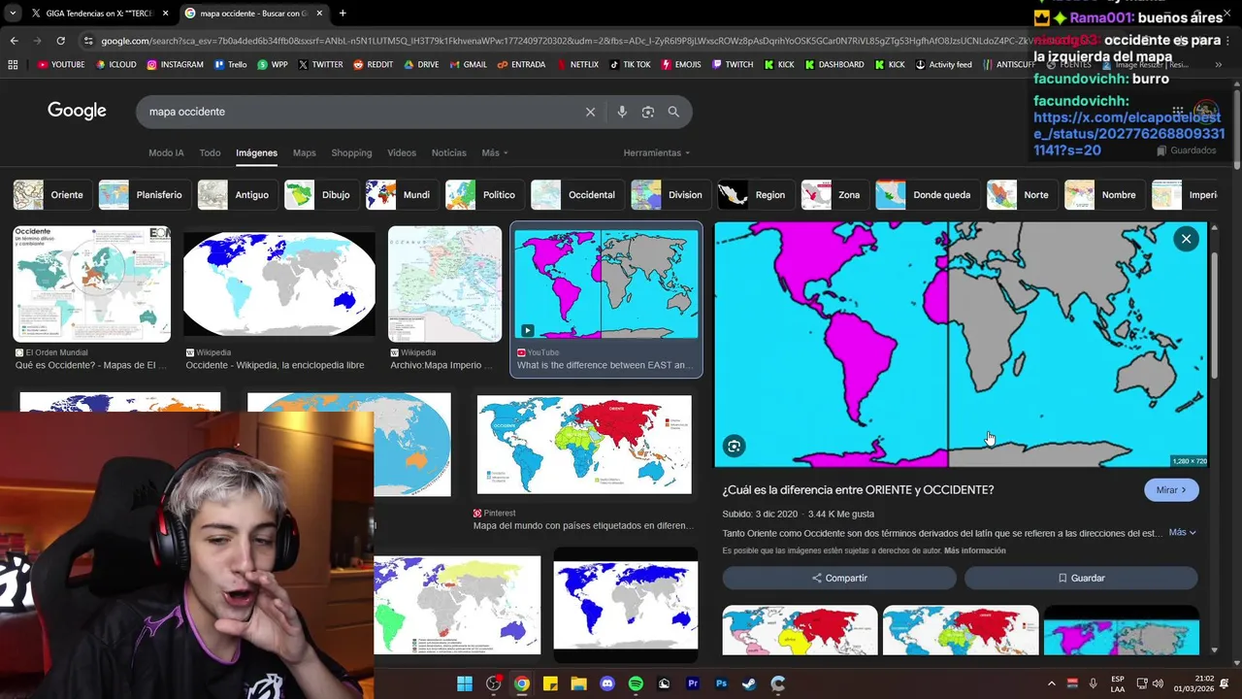The width and height of the screenshot is (1242, 699).
Task: Open the WPP WhatsApp bookmark
Action: click(x=273, y=65)
